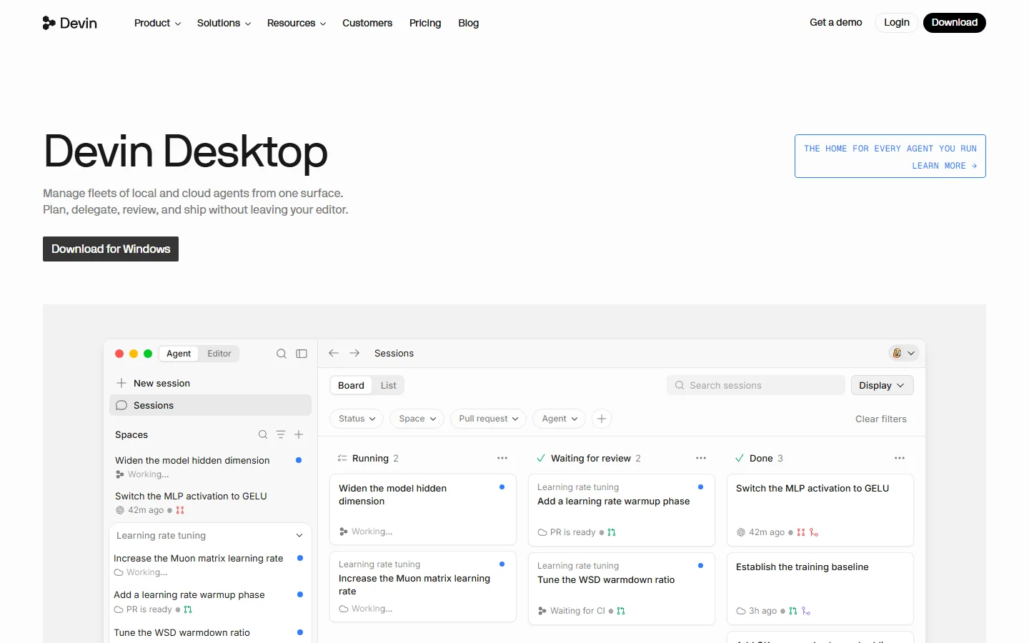The height and width of the screenshot is (643, 1029).
Task: Select the List view toggle
Action: (x=389, y=385)
